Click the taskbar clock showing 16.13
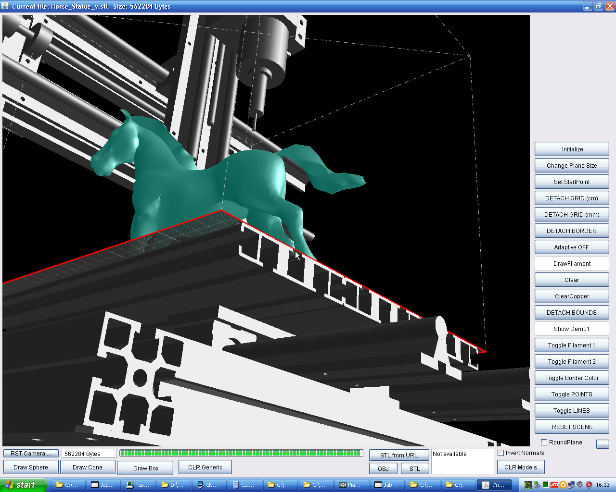 (603, 485)
